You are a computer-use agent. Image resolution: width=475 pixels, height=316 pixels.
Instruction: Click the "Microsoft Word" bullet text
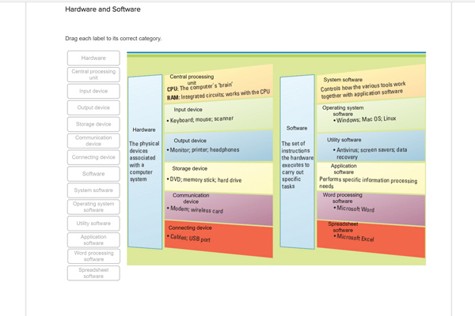(x=354, y=209)
